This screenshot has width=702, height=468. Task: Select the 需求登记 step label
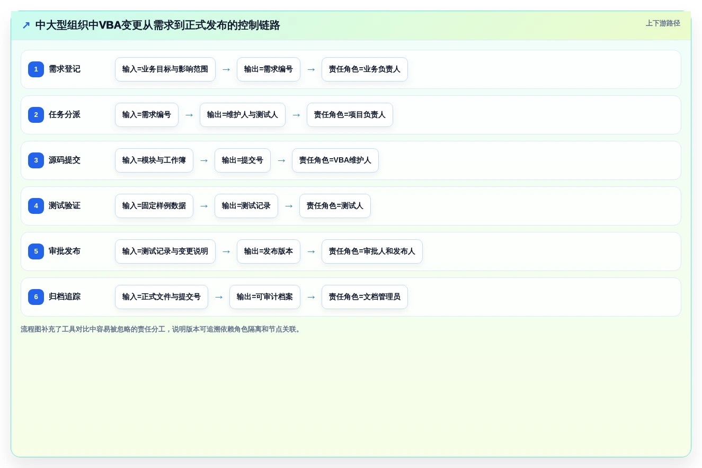click(65, 69)
